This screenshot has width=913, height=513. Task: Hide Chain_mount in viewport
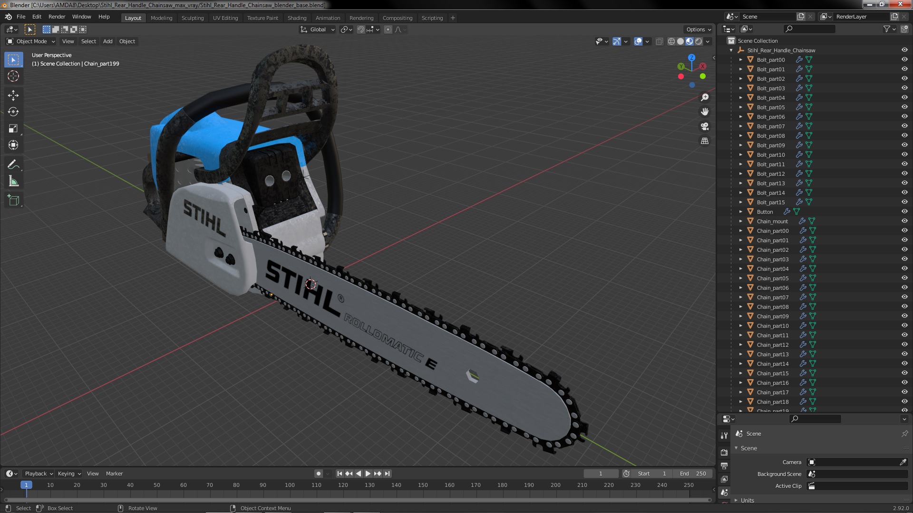tap(904, 221)
